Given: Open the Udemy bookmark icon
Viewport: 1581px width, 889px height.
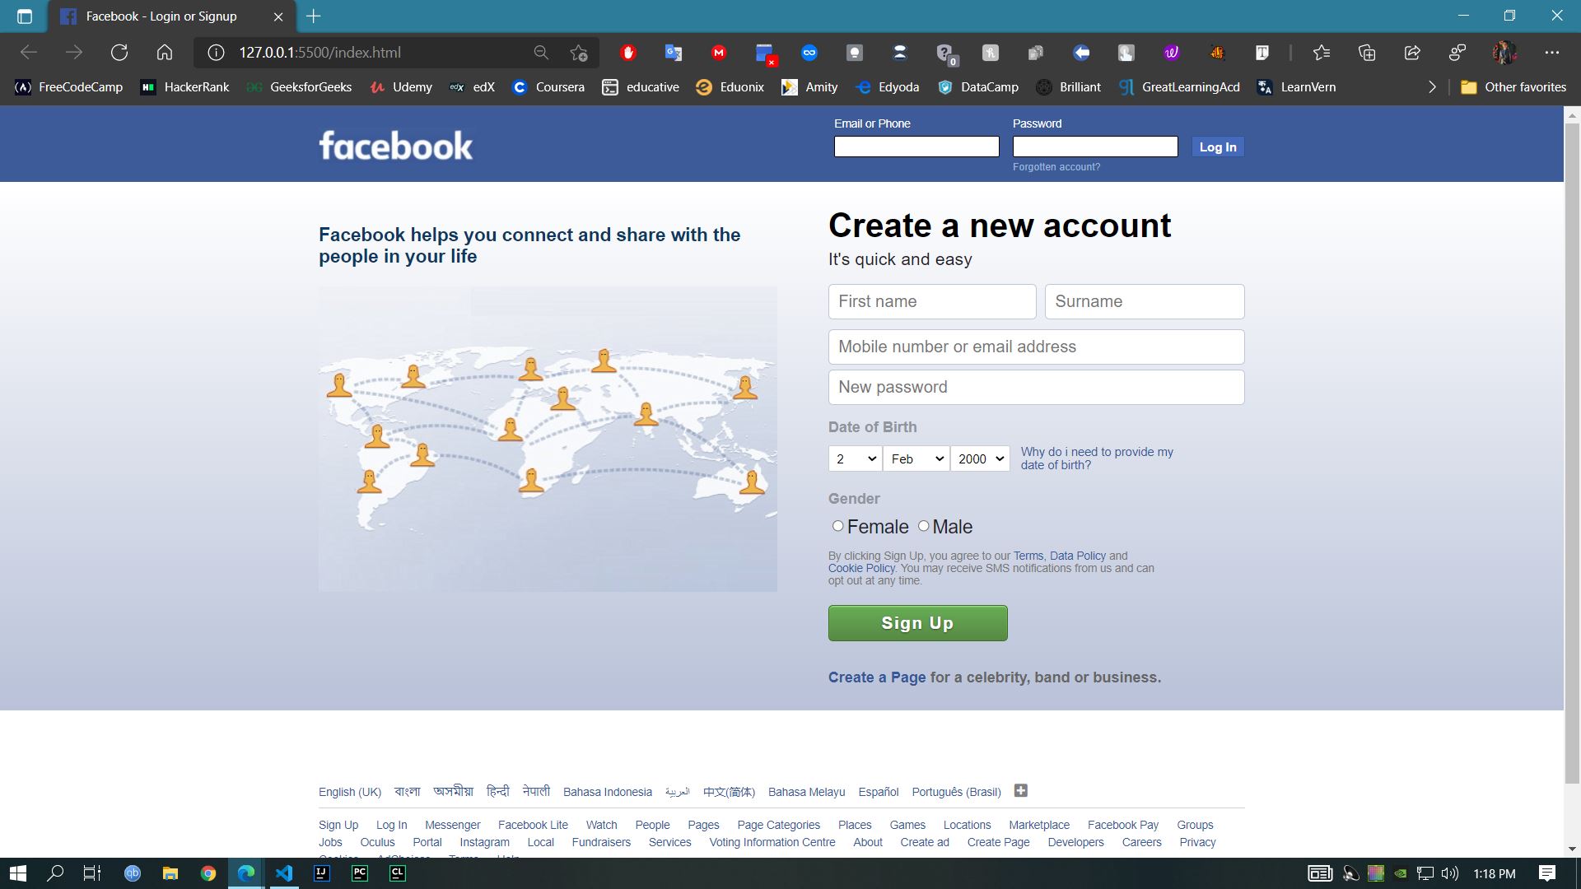Looking at the screenshot, I should (378, 86).
